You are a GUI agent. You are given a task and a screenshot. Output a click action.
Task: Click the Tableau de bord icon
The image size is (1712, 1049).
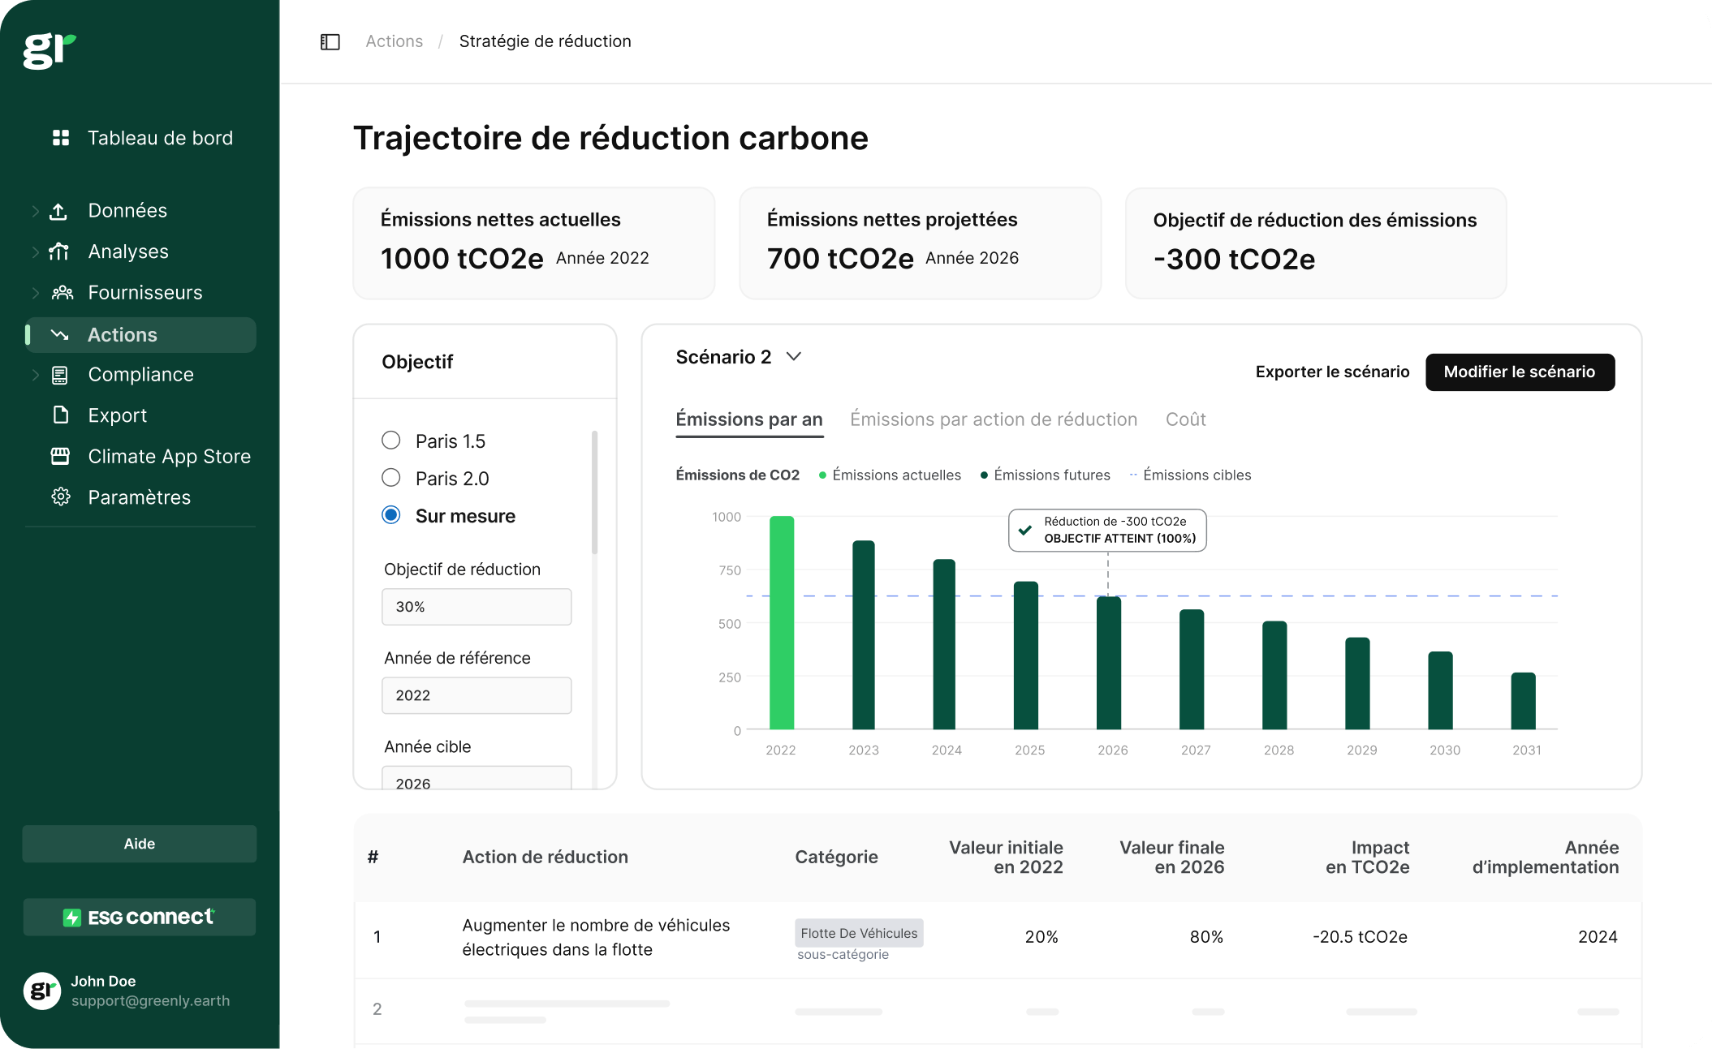(x=60, y=137)
